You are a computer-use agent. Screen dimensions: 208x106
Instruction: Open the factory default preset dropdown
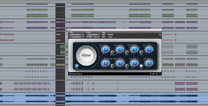tap(93, 35)
